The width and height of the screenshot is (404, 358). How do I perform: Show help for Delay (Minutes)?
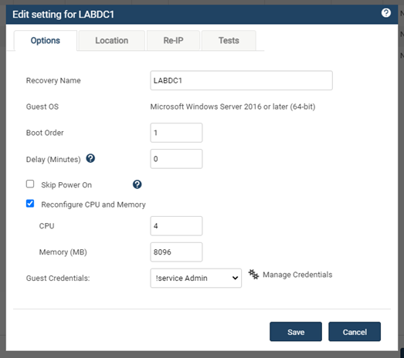click(90, 158)
